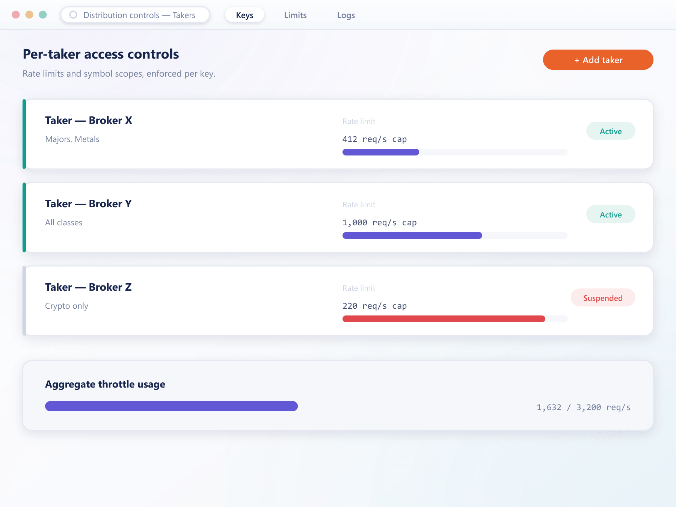This screenshot has height=507, width=676.
Task: Click the Broker Y Active status badge
Action: (611, 214)
